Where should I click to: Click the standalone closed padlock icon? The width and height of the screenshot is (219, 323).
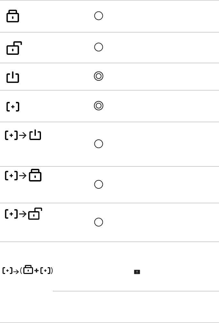(x=12, y=16)
